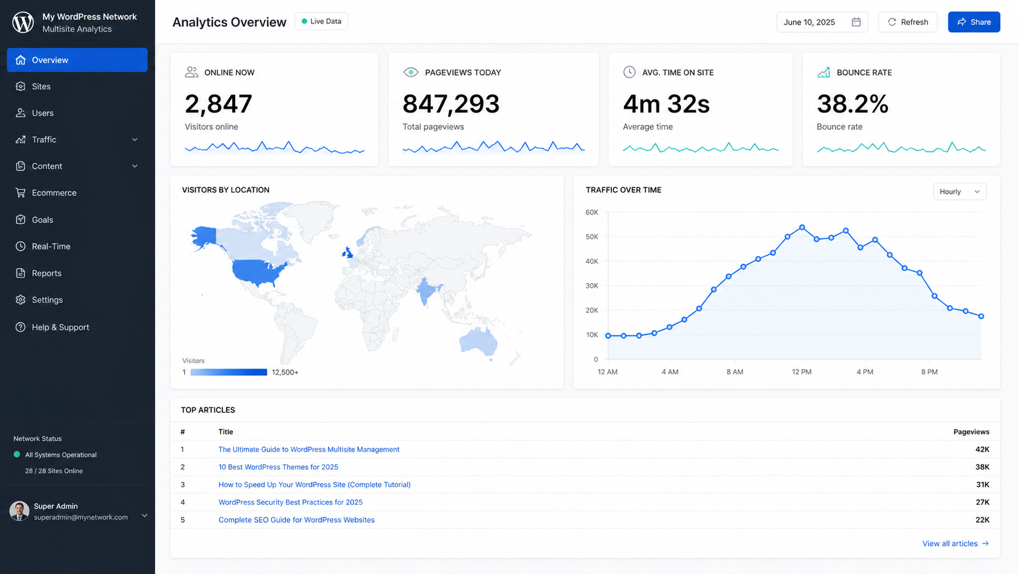Open 10 Best WordPress Themes for 2025 link
The width and height of the screenshot is (1019, 574).
(279, 467)
